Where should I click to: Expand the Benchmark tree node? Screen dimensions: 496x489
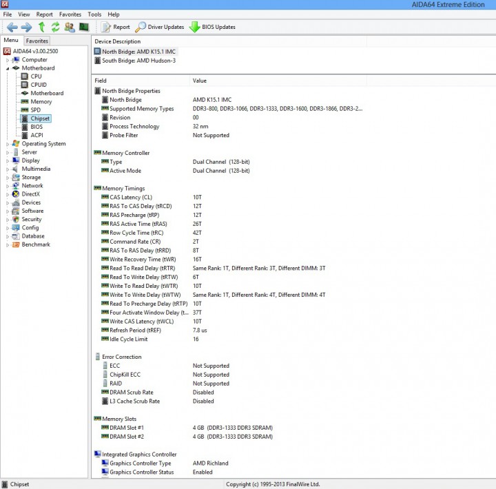[8, 244]
